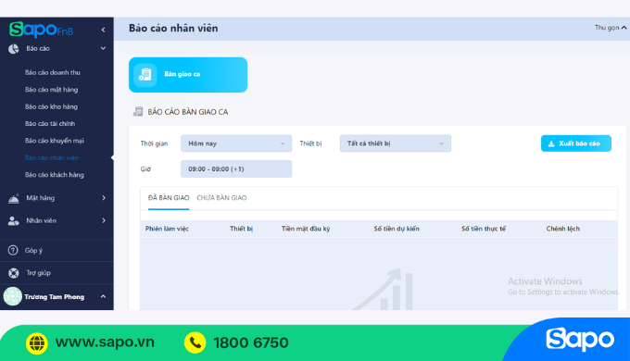Click the download icon in Xuất báo cáo

click(x=551, y=143)
